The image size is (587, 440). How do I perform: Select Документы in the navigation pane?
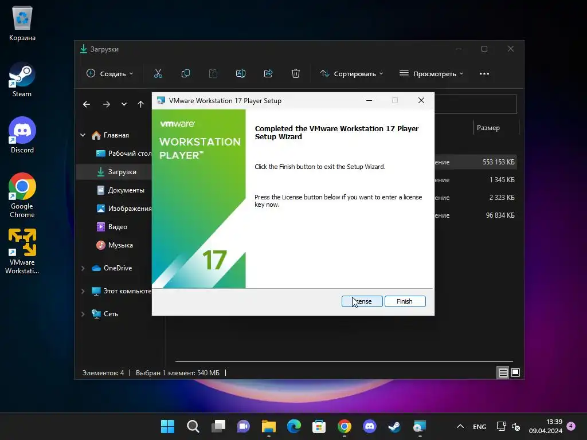point(120,190)
